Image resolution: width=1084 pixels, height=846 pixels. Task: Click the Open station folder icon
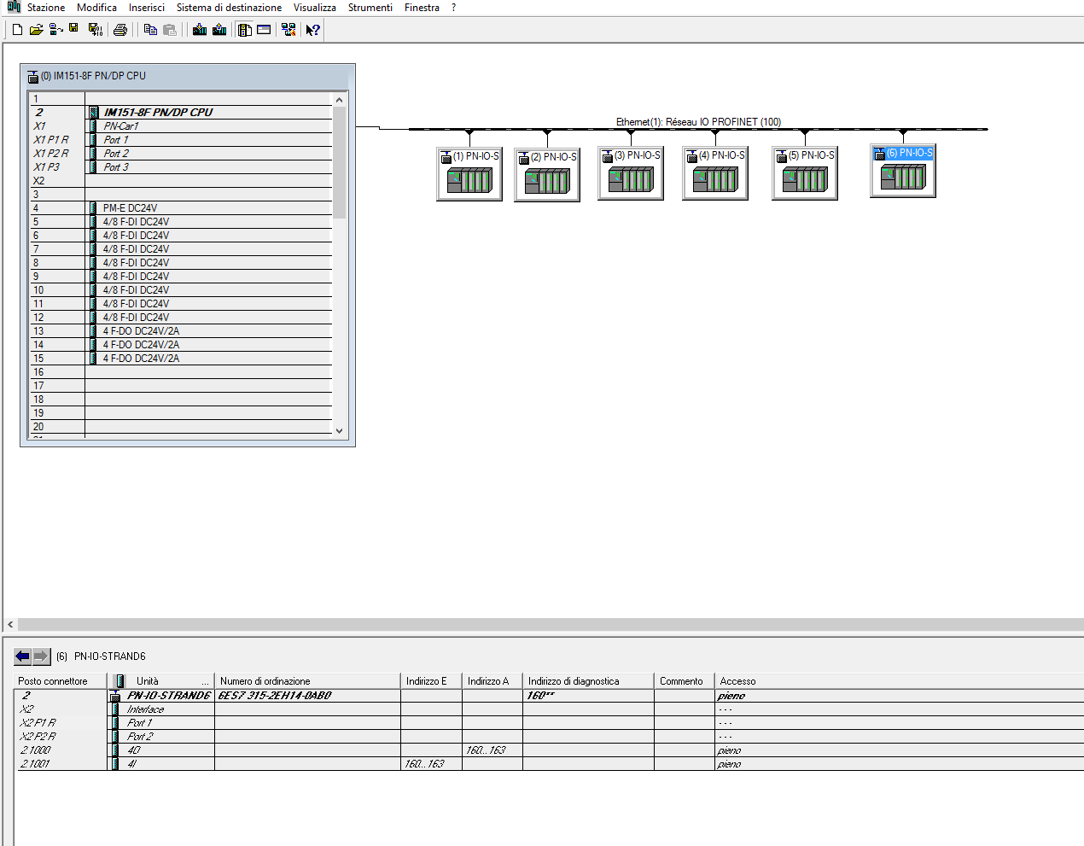pyautogui.click(x=37, y=30)
